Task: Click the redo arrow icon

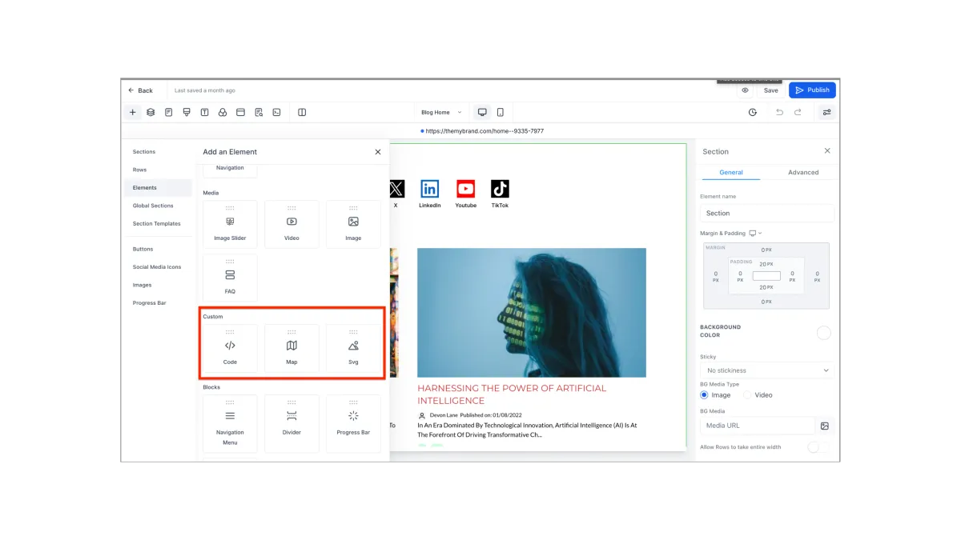Action: pyautogui.click(x=798, y=113)
